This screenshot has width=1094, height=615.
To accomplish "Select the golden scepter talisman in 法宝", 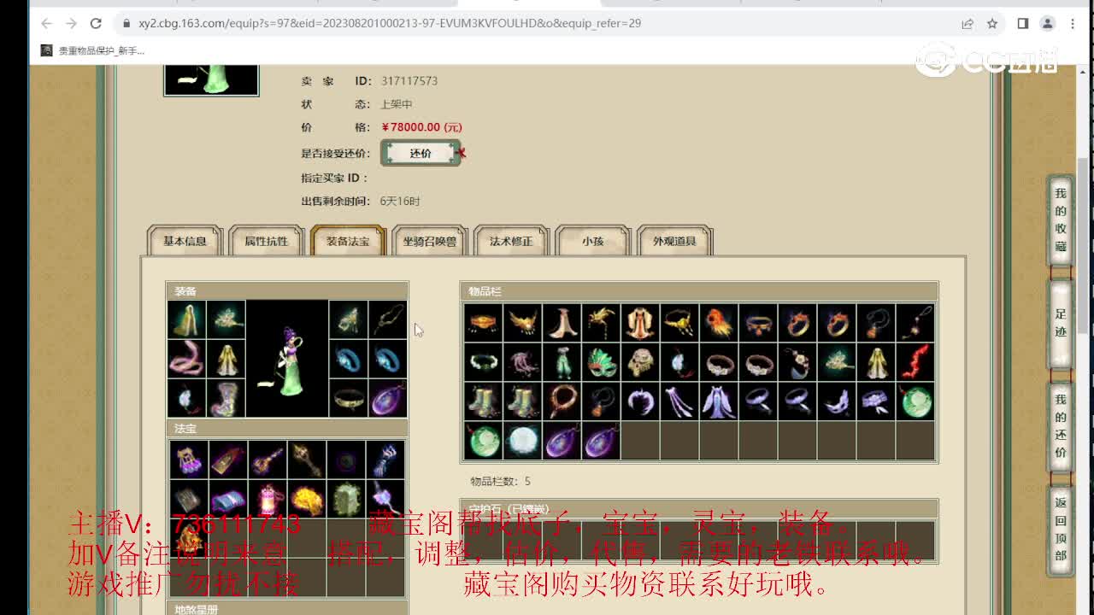I will pyautogui.click(x=307, y=460).
